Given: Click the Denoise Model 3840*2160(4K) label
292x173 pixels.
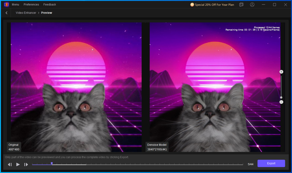Looking at the screenshot, I should pos(157,147).
